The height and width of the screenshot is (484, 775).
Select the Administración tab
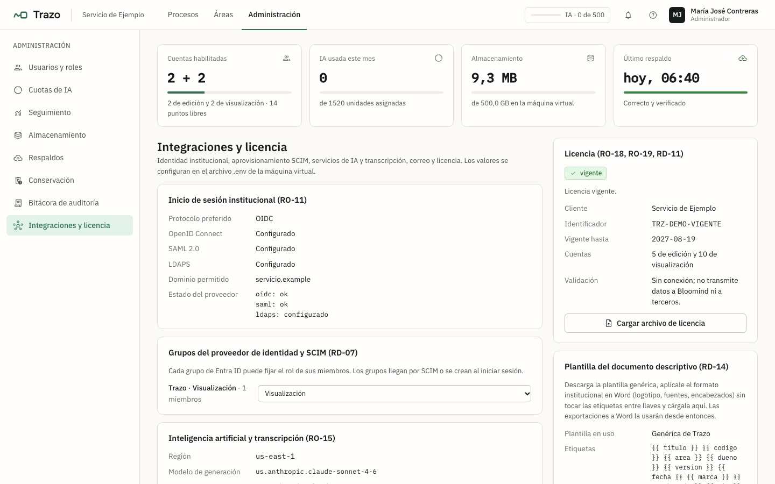point(274,15)
